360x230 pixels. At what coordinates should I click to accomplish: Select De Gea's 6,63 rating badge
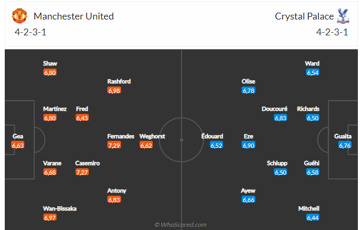point(17,145)
